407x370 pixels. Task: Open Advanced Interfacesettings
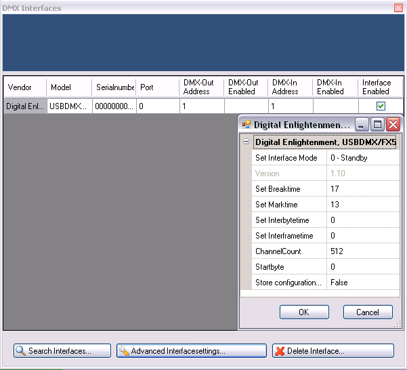pyautogui.click(x=191, y=351)
